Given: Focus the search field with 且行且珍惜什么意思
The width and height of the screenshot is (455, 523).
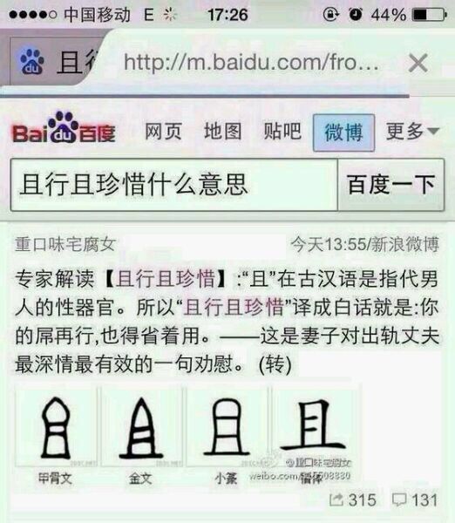Looking at the screenshot, I should coord(174,185).
